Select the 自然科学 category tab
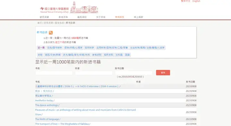This screenshot has width=231, height=126. (x=89, y=48)
